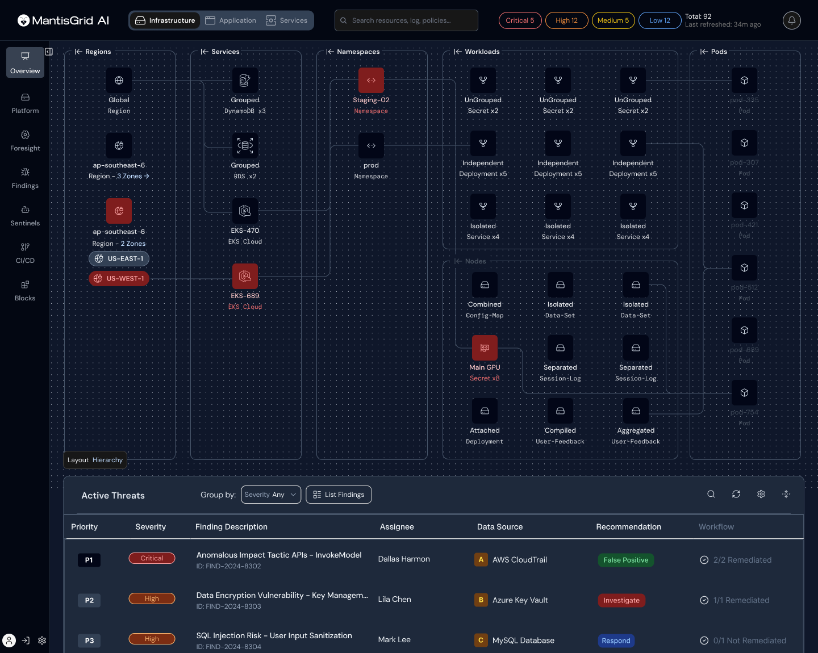The width and height of the screenshot is (818, 653).
Task: Click refresh icon in Active Threats
Action: point(736,495)
